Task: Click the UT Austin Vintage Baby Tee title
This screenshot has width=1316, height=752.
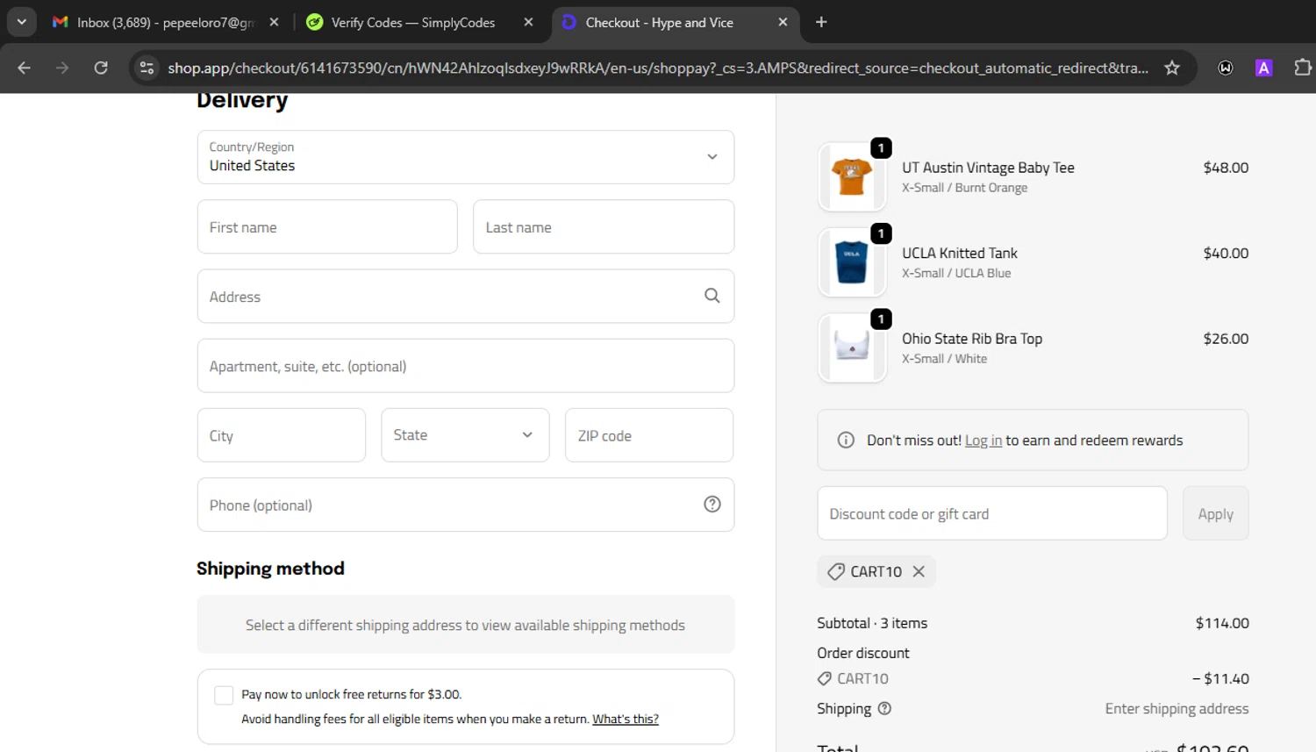Action: 988,168
